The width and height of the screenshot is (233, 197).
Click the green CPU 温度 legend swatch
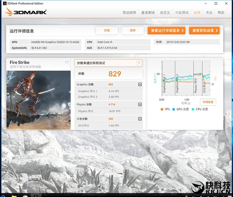(x=193, y=109)
